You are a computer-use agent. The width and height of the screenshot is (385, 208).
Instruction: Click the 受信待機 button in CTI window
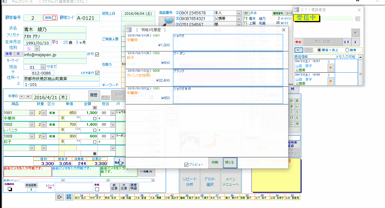(x=323, y=42)
